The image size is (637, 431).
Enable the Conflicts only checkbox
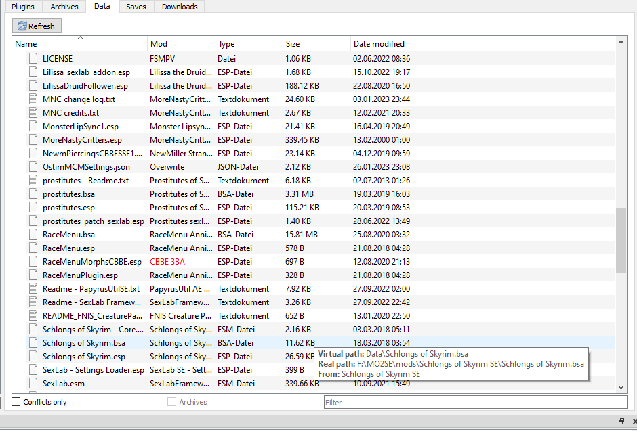click(16, 401)
